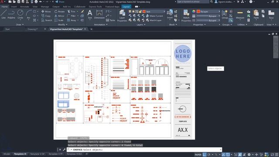Click red layer color swatch beside Text
The height and width of the screenshot is (157, 279).
[x=144, y=11]
